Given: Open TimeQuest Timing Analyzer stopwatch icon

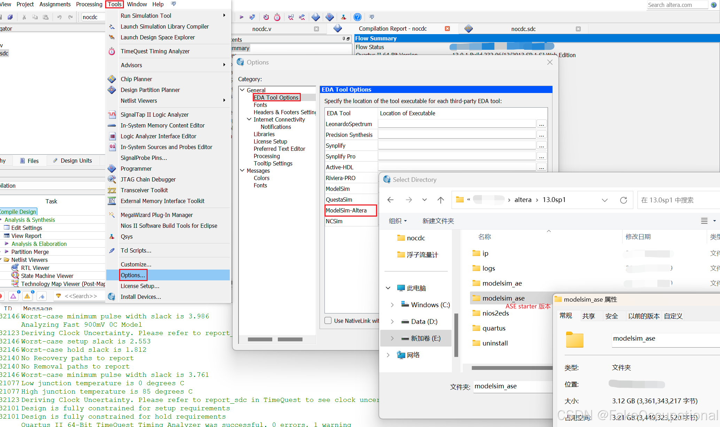Looking at the screenshot, I should click(x=277, y=17).
